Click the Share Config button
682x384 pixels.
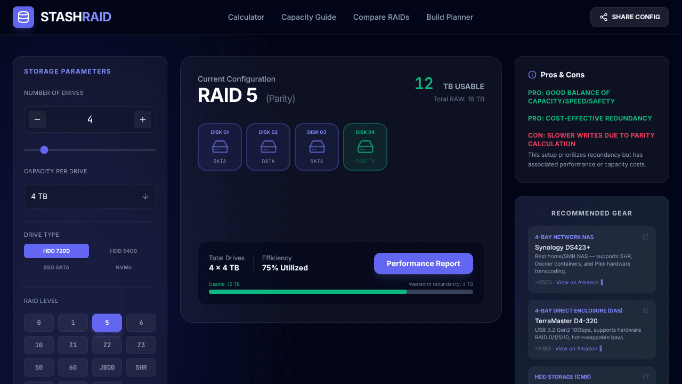click(629, 17)
